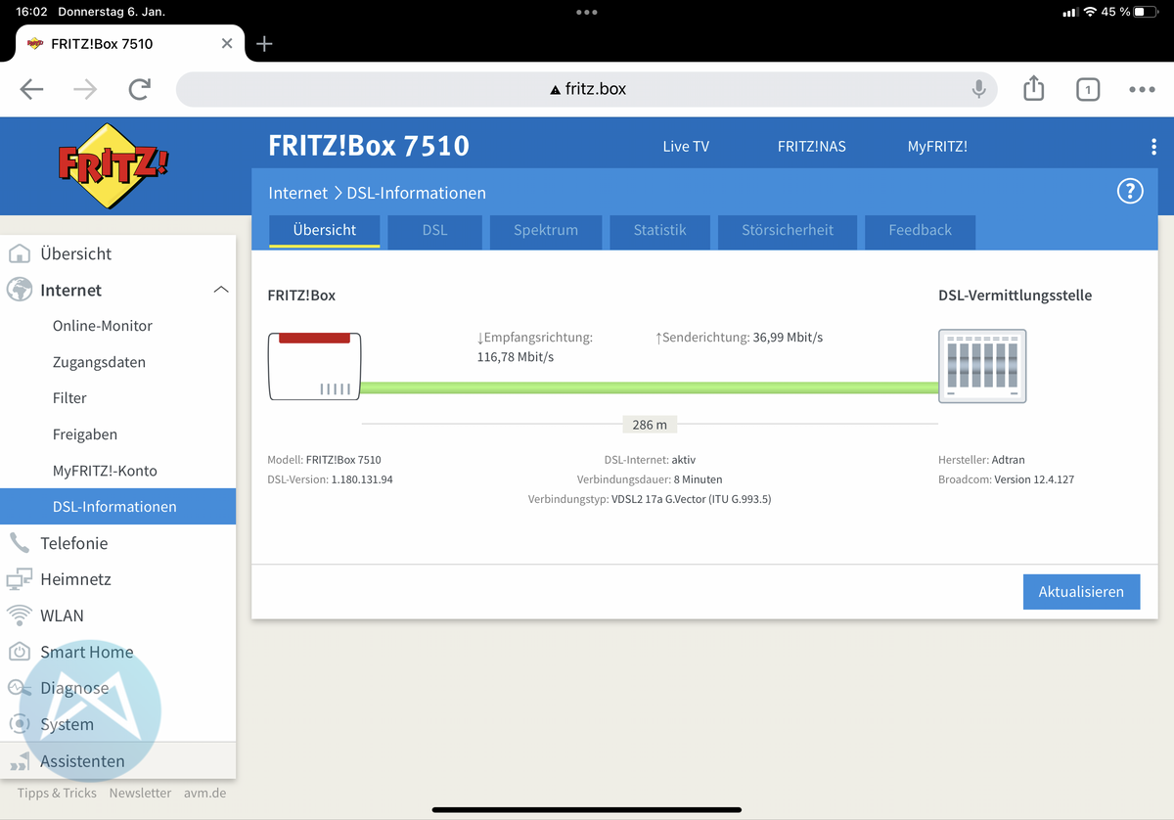Open the Tipps & Tricks footer link
Screen dimensions: 1174x820
(x=57, y=793)
